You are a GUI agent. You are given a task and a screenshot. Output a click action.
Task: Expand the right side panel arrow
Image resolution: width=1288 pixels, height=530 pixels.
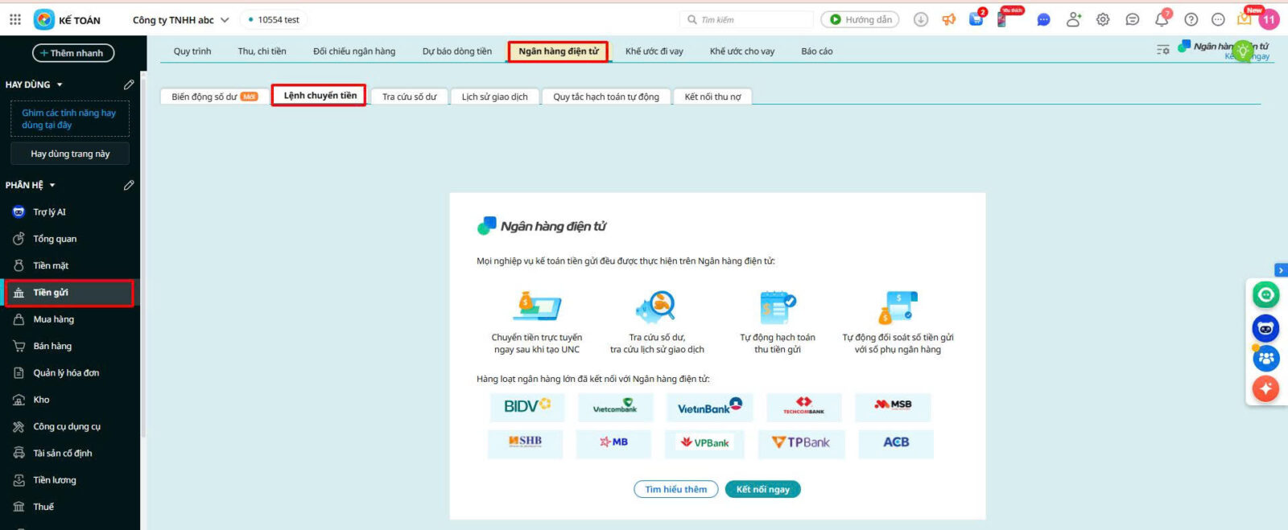pyautogui.click(x=1280, y=270)
